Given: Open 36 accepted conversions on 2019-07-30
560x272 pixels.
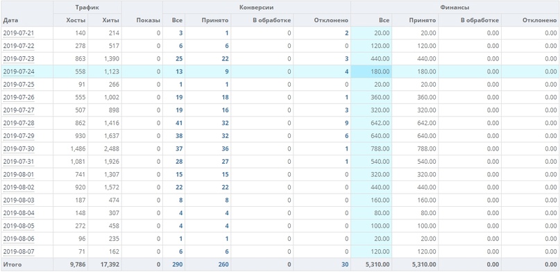Looking at the screenshot, I should tap(225, 149).
